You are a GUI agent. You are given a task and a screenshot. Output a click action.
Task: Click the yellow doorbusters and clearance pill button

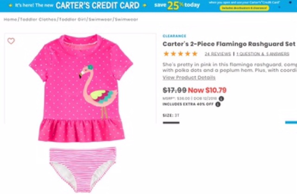(x=245, y=8)
